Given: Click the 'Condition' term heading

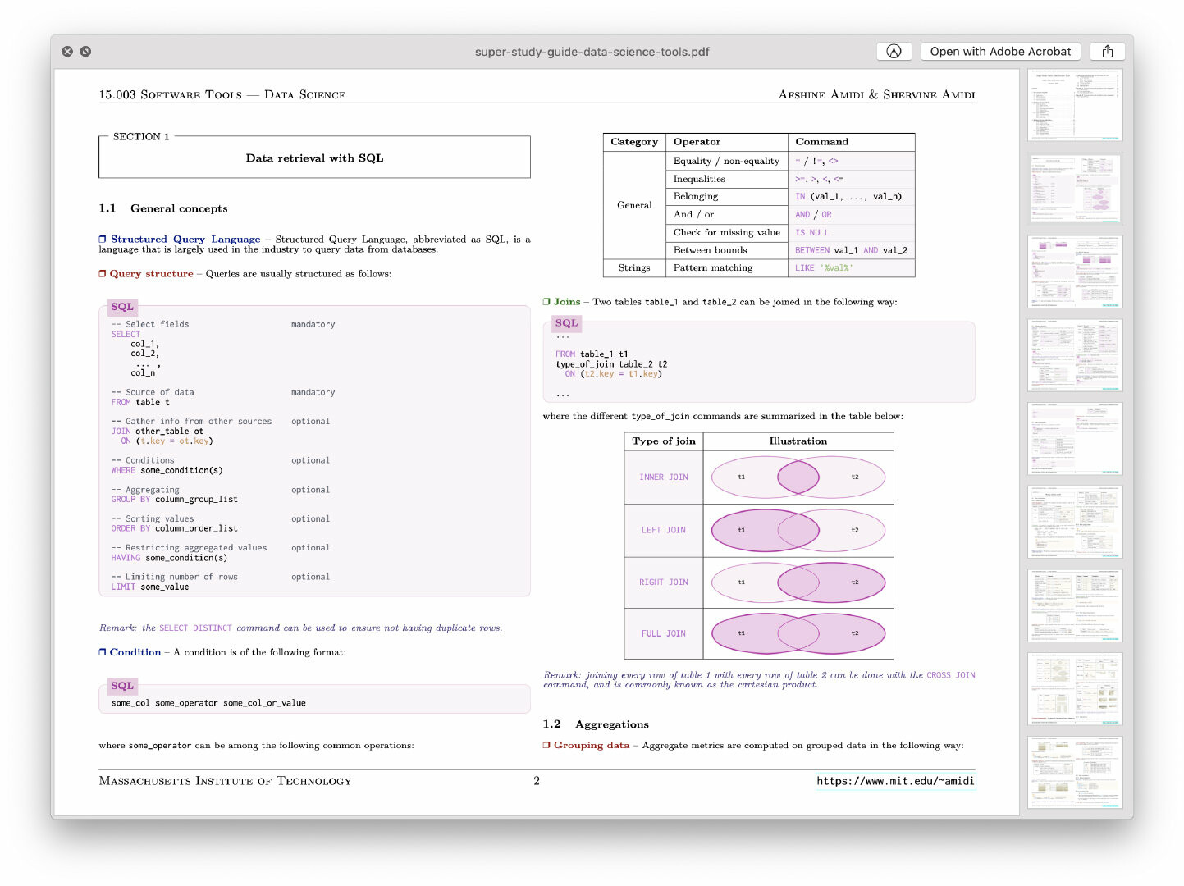Looking at the screenshot, I should [135, 652].
